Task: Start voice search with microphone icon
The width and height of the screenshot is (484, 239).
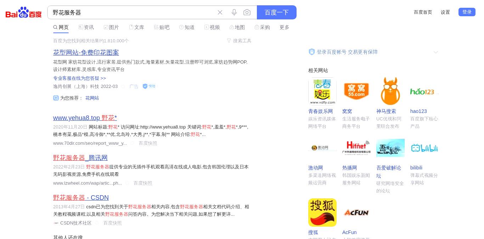Action: click(x=234, y=12)
